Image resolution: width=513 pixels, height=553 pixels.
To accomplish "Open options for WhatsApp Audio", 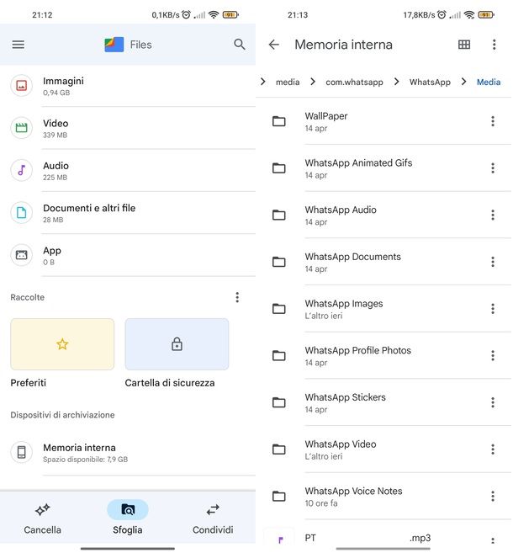I will point(493,215).
